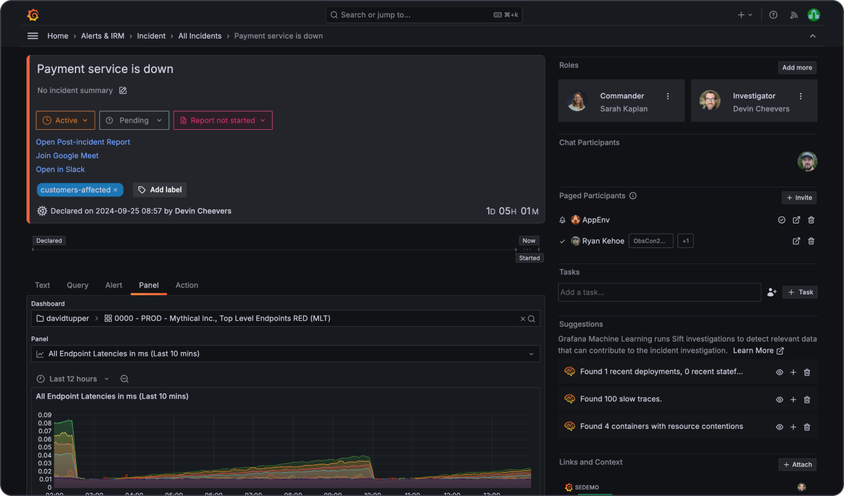Click the Sift icon on 'Found 100 slow traces'

(570, 398)
